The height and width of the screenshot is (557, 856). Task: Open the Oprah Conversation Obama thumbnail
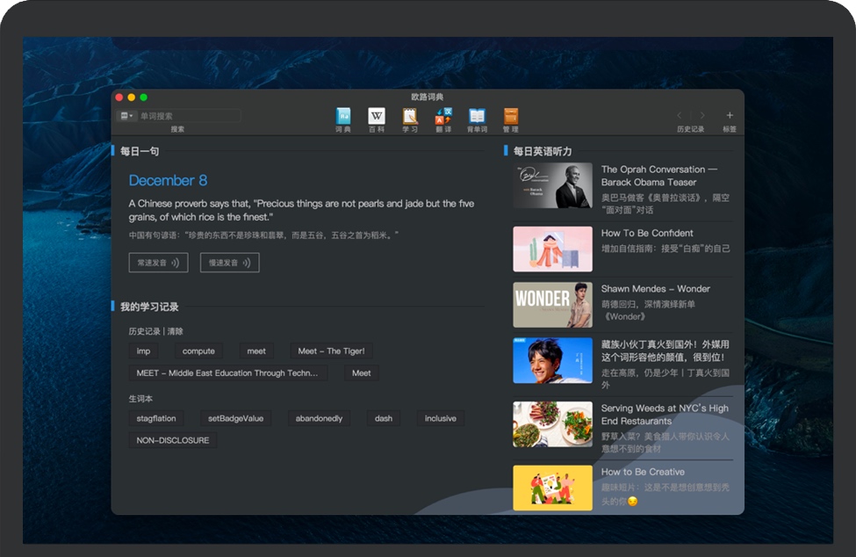coord(552,185)
